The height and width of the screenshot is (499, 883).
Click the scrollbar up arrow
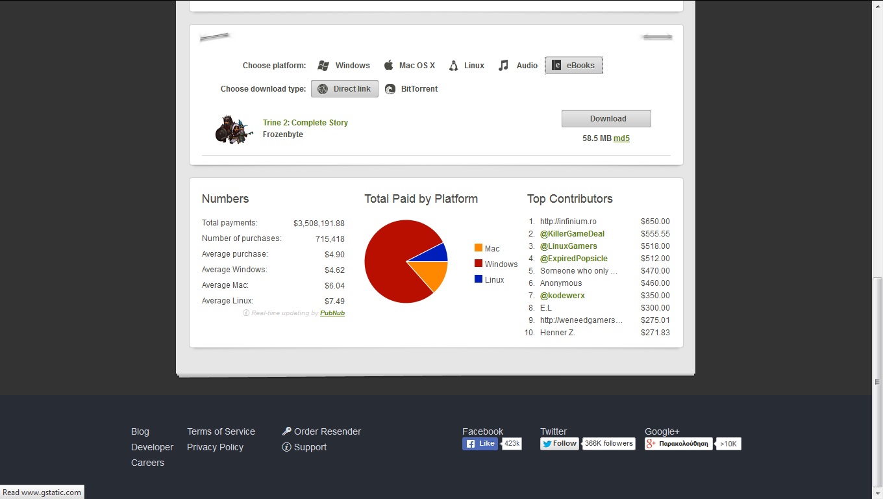[877, 5]
